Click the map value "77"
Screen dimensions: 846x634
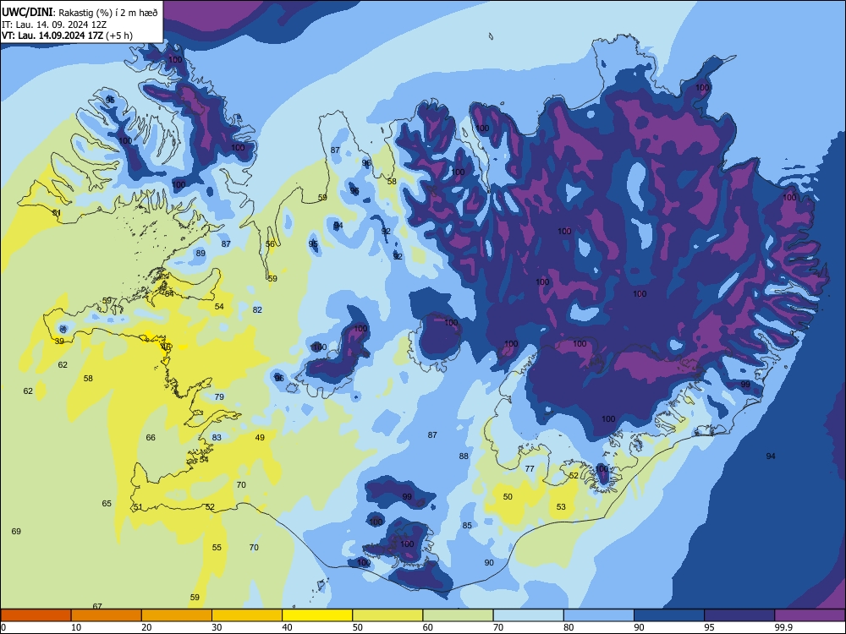pos(530,468)
